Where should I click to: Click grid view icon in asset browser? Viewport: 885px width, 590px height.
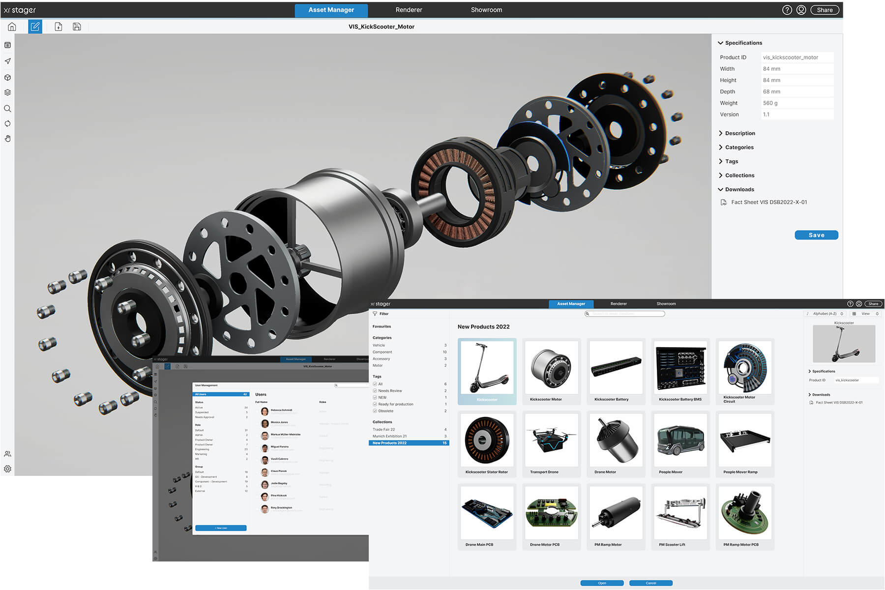(854, 314)
